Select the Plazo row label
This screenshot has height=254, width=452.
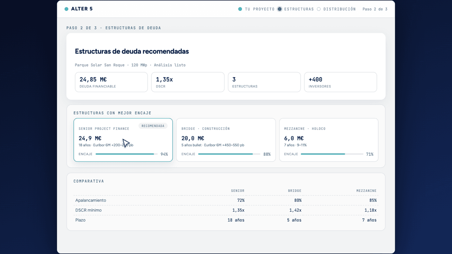(x=81, y=220)
